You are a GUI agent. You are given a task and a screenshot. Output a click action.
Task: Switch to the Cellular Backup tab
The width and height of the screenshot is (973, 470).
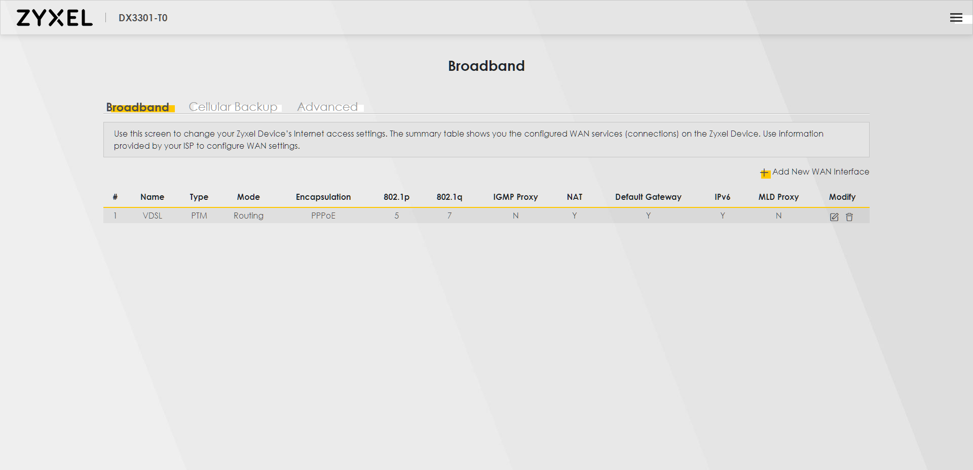233,107
